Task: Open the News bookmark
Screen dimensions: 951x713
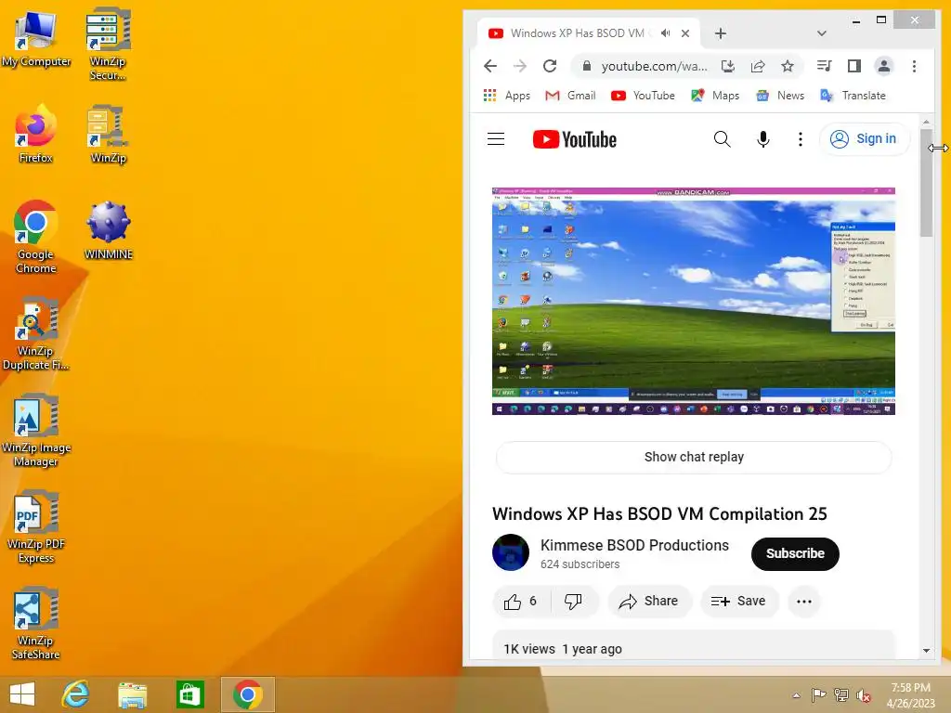Action: pyautogui.click(x=780, y=96)
